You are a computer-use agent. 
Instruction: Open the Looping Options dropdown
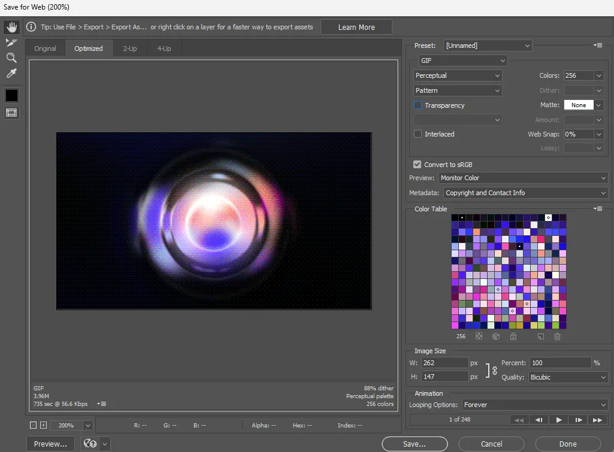click(535, 405)
